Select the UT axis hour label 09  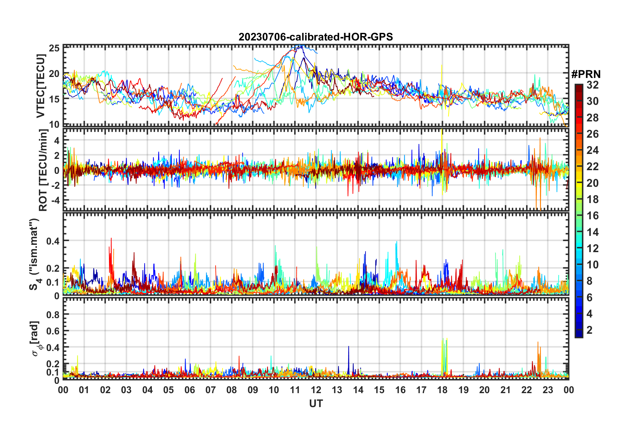253,390
